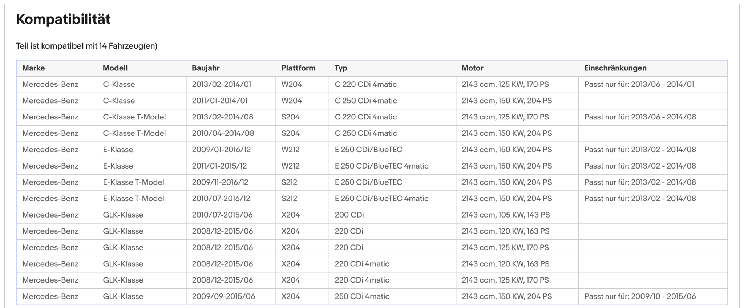Click the Baujahr column header

pos(206,68)
